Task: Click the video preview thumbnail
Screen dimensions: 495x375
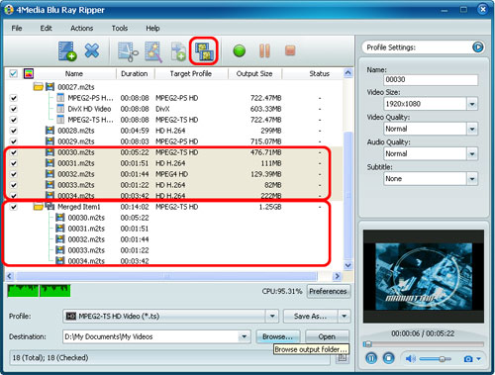Action: click(x=424, y=276)
